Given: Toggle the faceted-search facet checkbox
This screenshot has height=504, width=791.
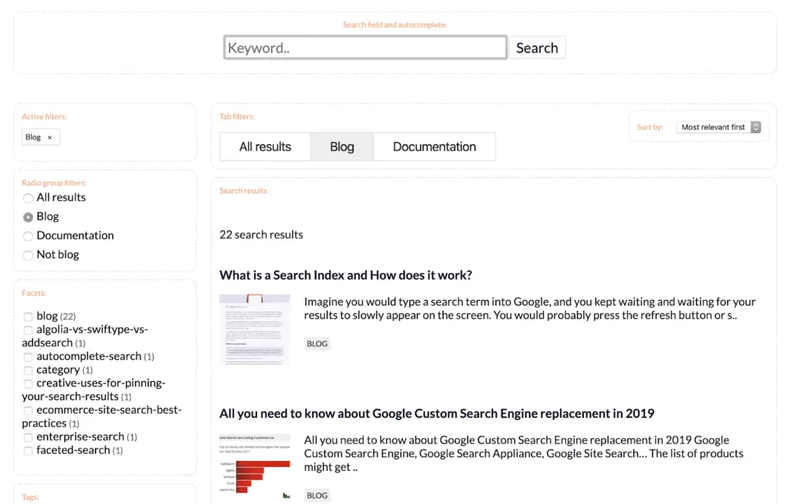Looking at the screenshot, I should pyautogui.click(x=29, y=451).
